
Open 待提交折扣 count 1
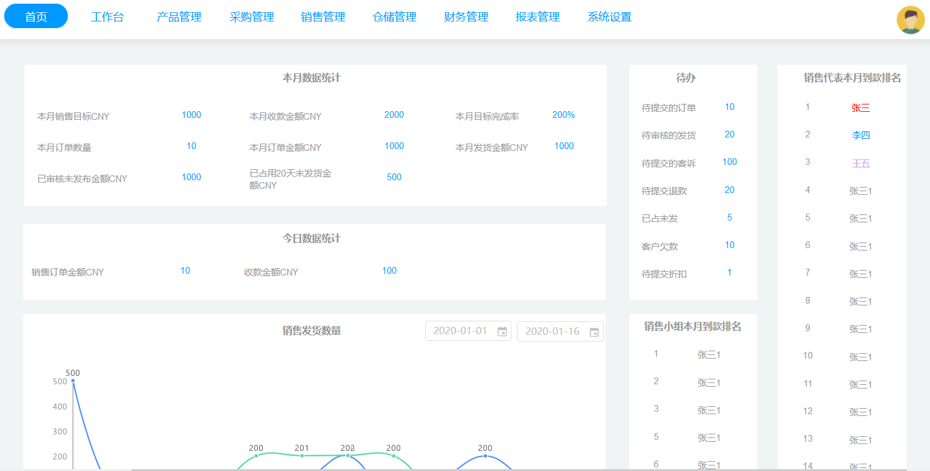point(730,272)
